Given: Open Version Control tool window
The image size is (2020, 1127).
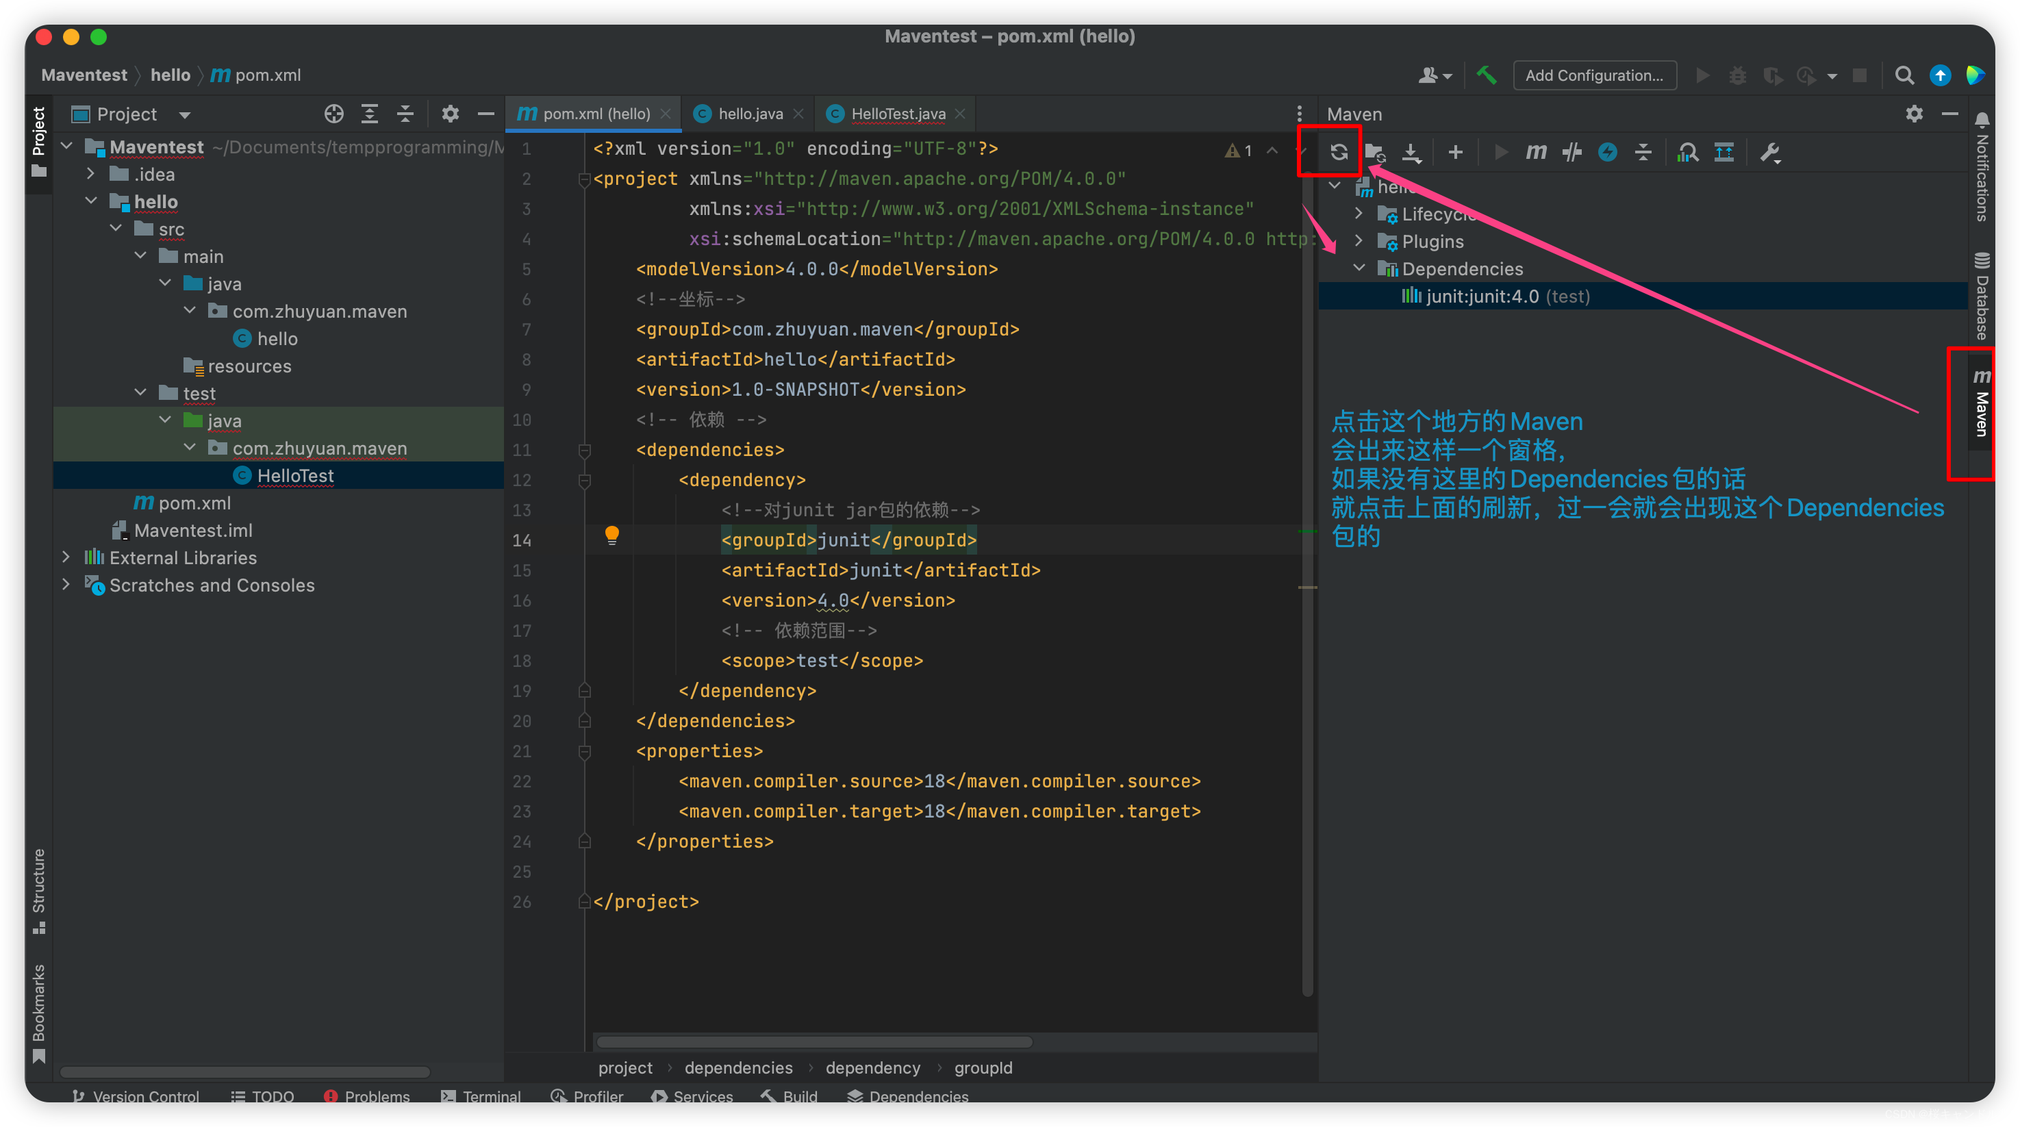Looking at the screenshot, I should pos(136,1096).
